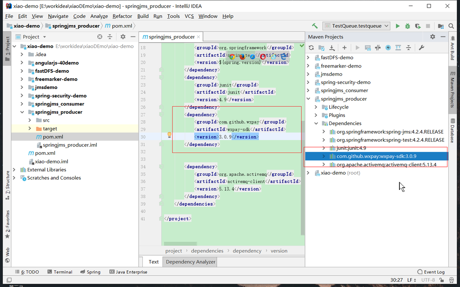Image resolution: width=460 pixels, height=287 pixels.
Task: Open the Refactor menu
Action: (122, 16)
